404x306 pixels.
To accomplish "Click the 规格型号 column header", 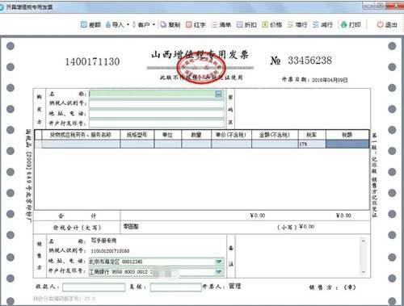I will point(137,135).
